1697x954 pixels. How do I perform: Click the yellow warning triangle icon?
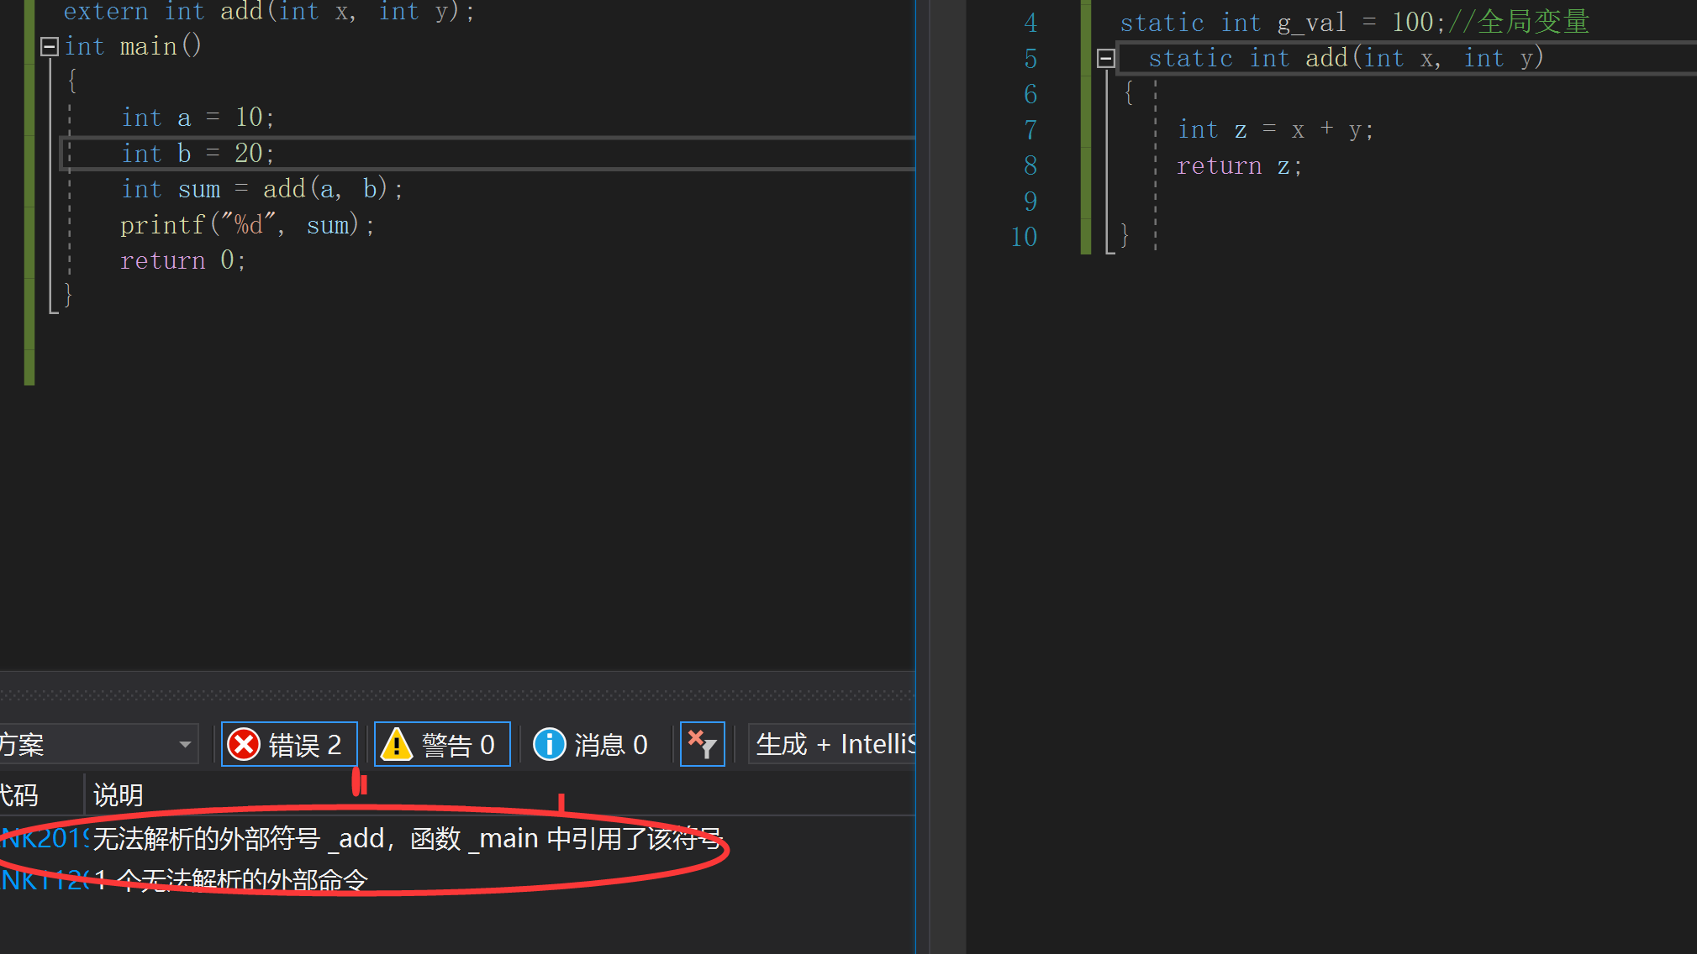pos(397,744)
